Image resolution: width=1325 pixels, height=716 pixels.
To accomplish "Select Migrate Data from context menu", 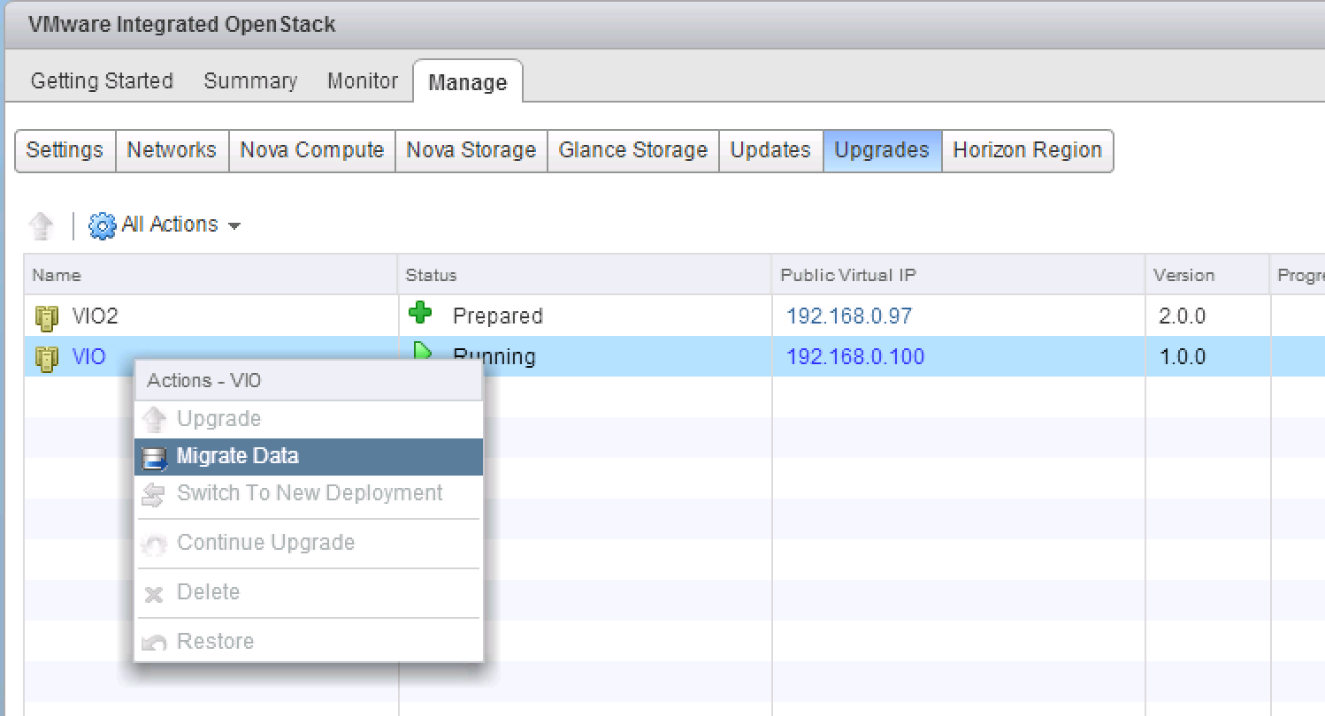I will (x=237, y=456).
